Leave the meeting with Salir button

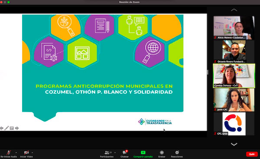click(x=252, y=154)
